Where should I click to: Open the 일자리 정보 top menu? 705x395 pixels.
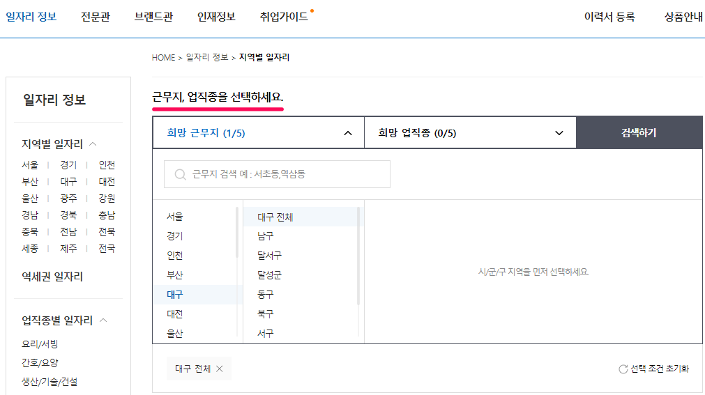[x=31, y=17]
